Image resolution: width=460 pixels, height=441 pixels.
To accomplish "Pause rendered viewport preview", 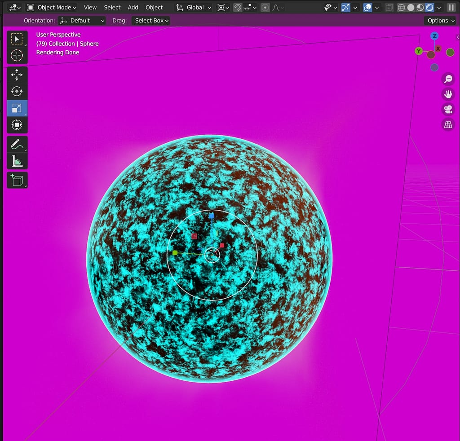I will coord(451,8).
